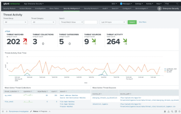181x114 pixels.
Task: Click the Hide Filters link
Action: pyautogui.click(x=143, y=22)
